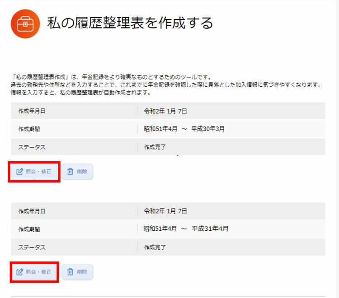The image size is (339, 298).
Task: Click the 作成期間 label in the first record
Action: [29, 129]
